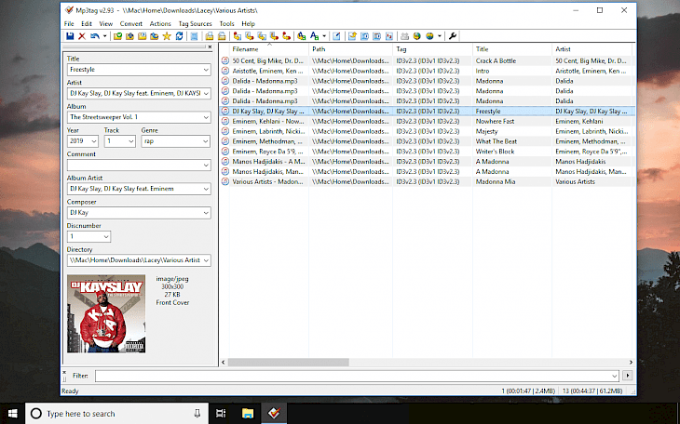
Task: Refresh the file list
Action: point(179,36)
